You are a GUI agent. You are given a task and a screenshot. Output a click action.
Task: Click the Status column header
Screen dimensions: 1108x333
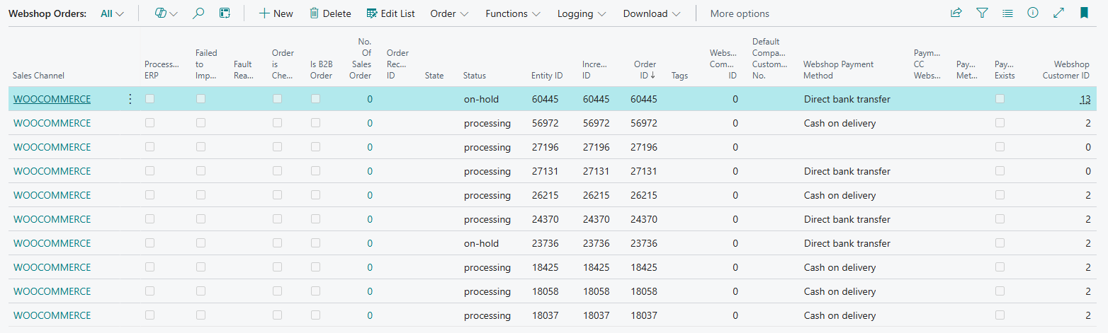(475, 76)
